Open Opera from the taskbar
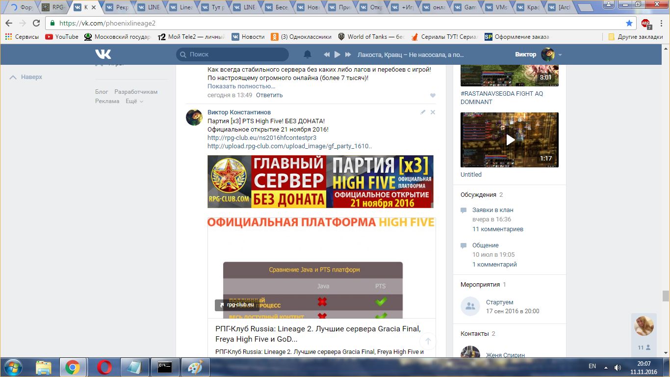The height and width of the screenshot is (377, 670). [x=104, y=367]
